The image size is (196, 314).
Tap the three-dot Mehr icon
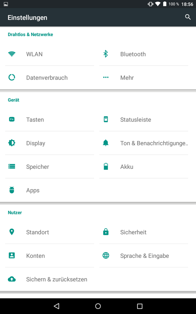click(x=106, y=78)
